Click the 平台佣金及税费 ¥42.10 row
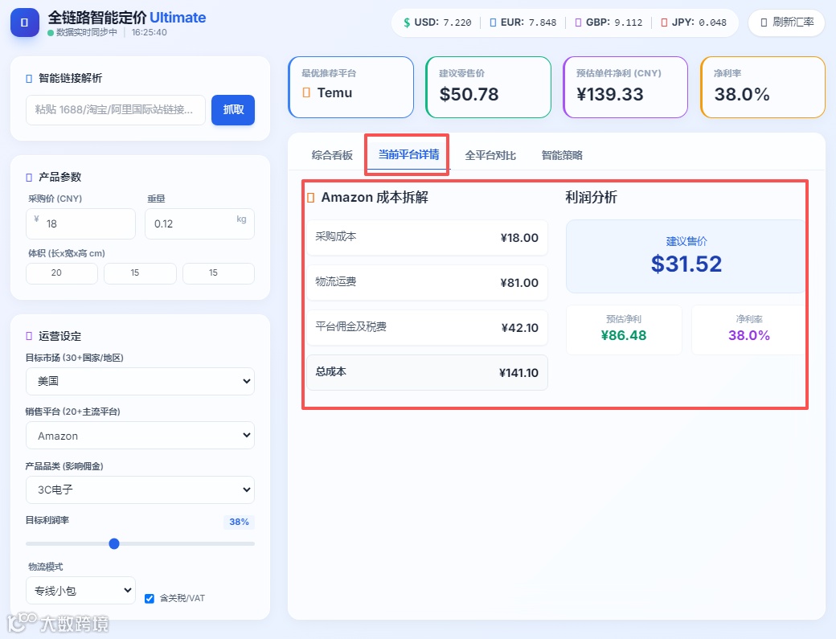Viewport: 836px width, 639px height. (427, 327)
